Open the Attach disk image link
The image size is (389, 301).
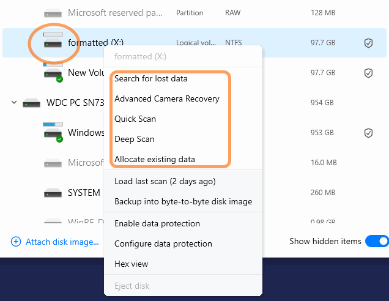coord(62,242)
